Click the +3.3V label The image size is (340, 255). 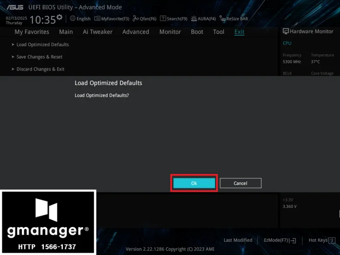[288, 200]
